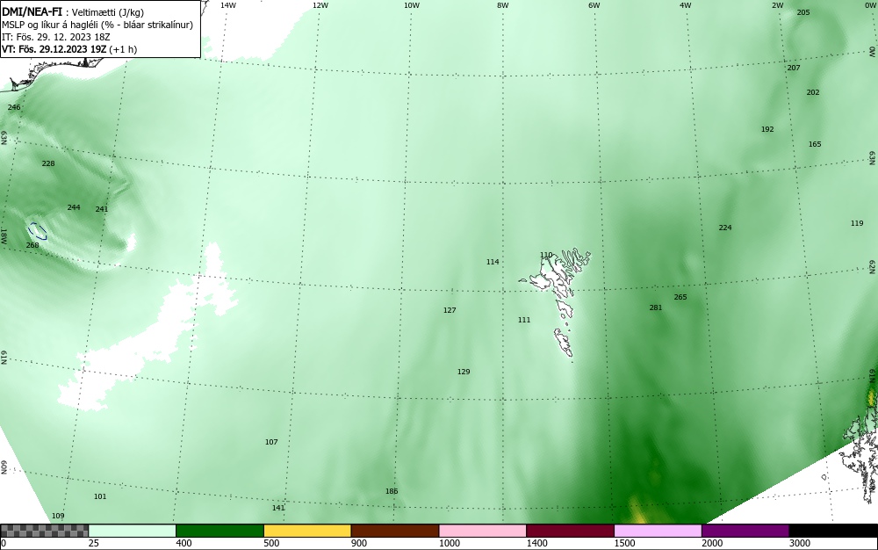Select the map value 101
Image resolution: width=878 pixels, height=550 pixels.
pyautogui.click(x=100, y=496)
